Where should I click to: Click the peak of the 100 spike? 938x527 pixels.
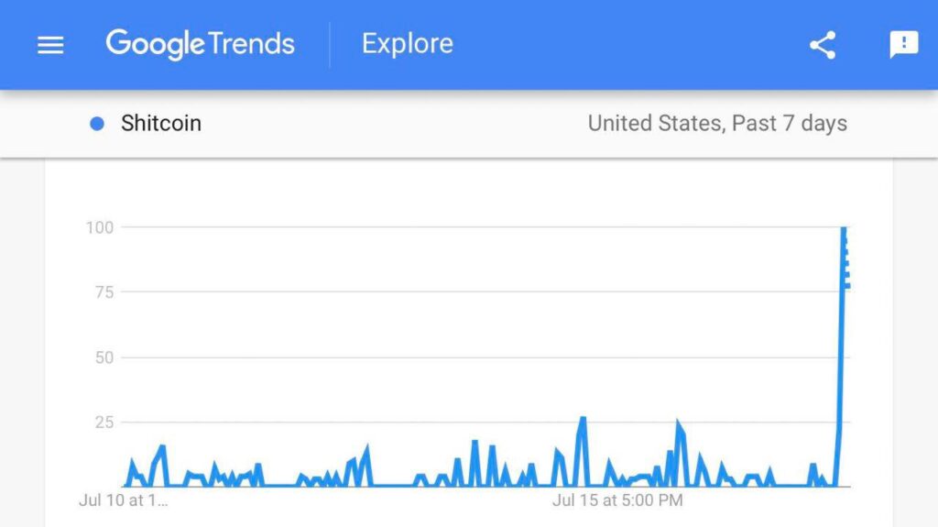pyautogui.click(x=844, y=228)
